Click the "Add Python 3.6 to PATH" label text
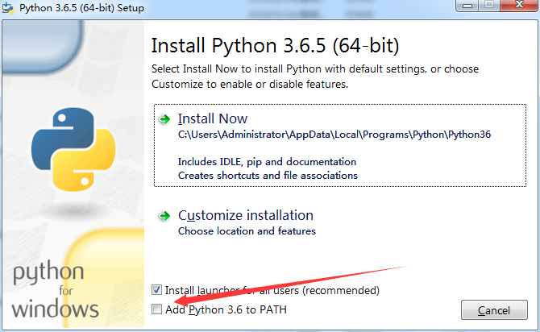The image size is (540, 332). [x=226, y=309]
